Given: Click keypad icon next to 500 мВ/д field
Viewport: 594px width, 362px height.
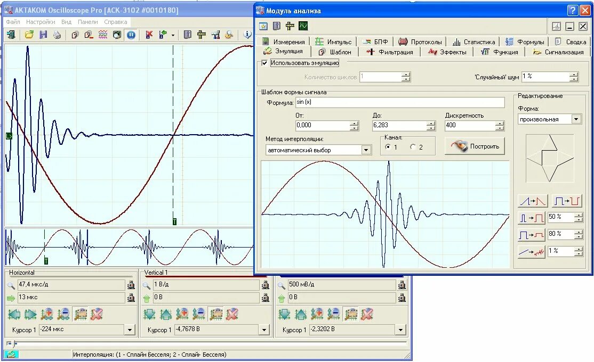Looking at the screenshot, I should pos(402,285).
